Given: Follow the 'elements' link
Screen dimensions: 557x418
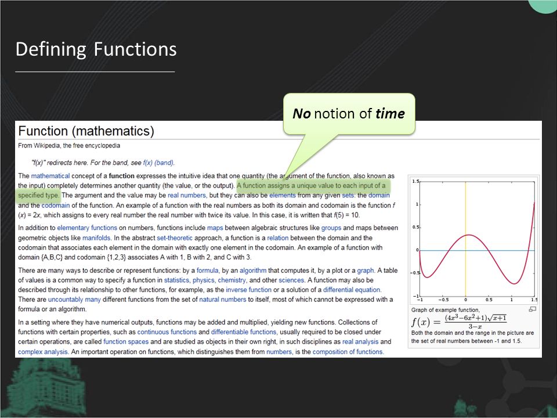Looking at the screenshot, I should click(x=283, y=195).
